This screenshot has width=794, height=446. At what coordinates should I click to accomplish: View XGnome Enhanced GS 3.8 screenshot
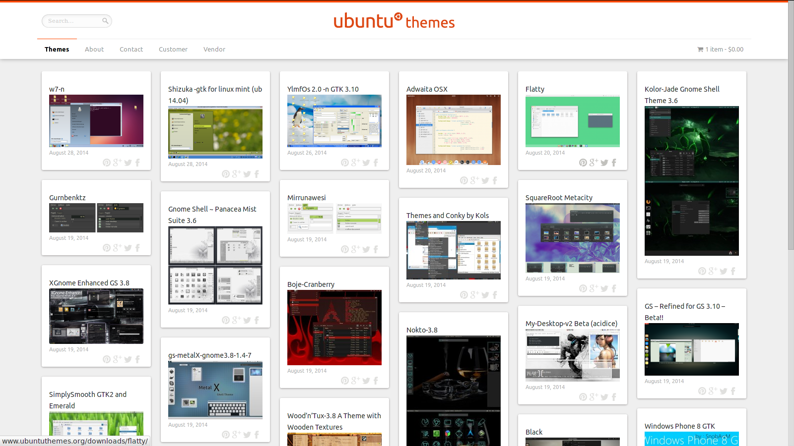click(x=96, y=316)
